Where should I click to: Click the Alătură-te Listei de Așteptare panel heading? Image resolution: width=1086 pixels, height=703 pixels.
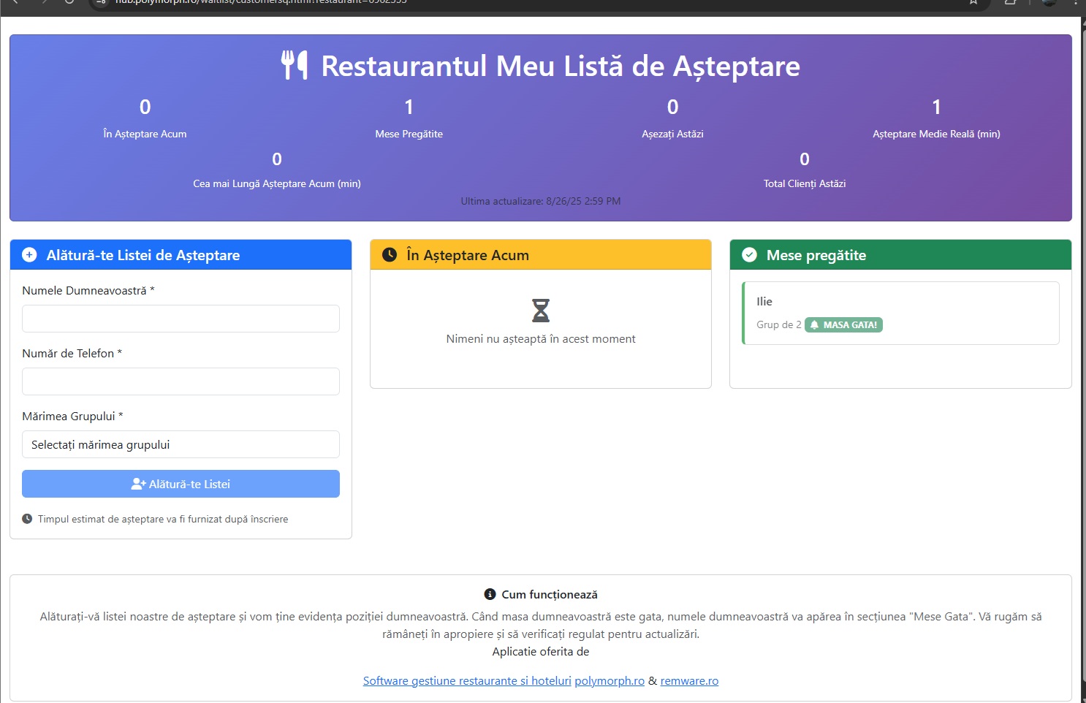(x=143, y=255)
